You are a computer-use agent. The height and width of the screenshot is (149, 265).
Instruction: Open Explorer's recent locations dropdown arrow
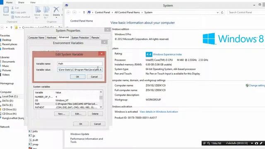pyautogui.click(x=7, y=27)
